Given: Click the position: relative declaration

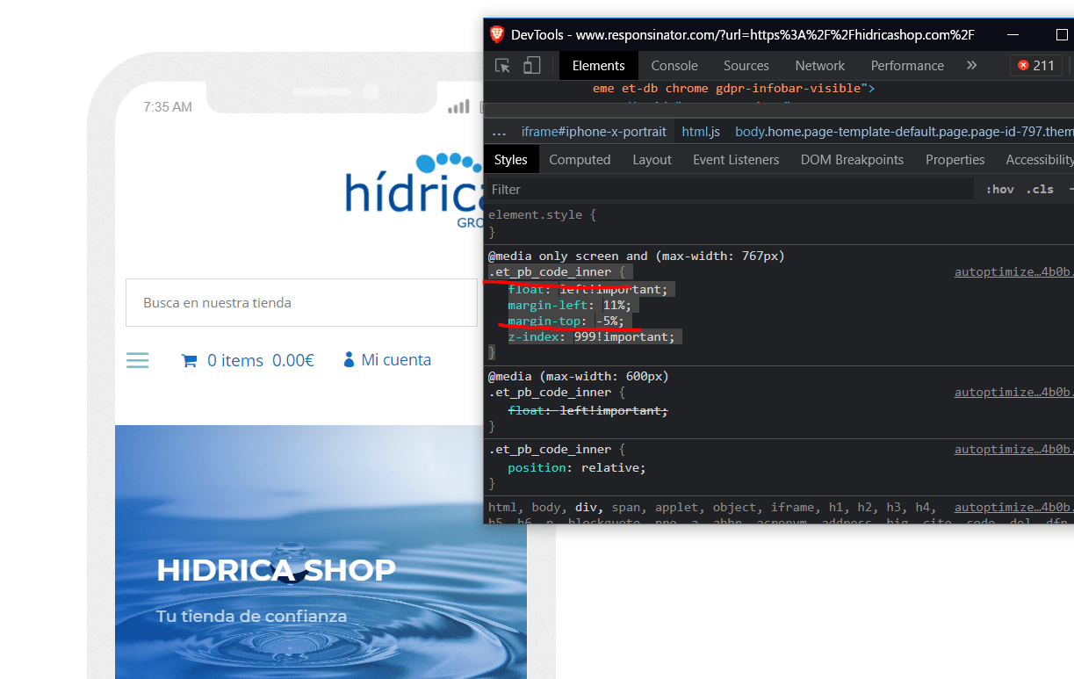Looking at the screenshot, I should click(x=576, y=468).
